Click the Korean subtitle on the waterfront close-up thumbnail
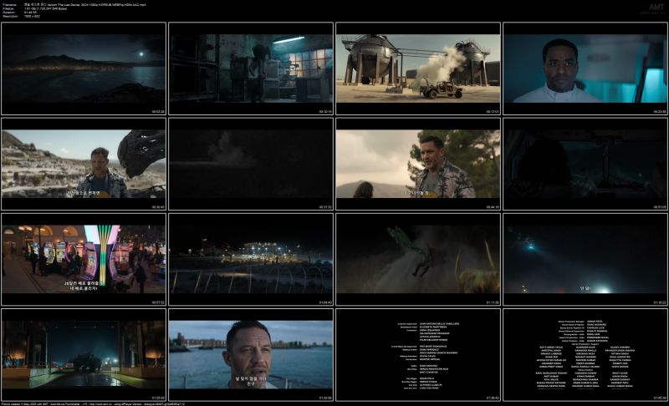669x406 pixels. pyautogui.click(x=251, y=381)
